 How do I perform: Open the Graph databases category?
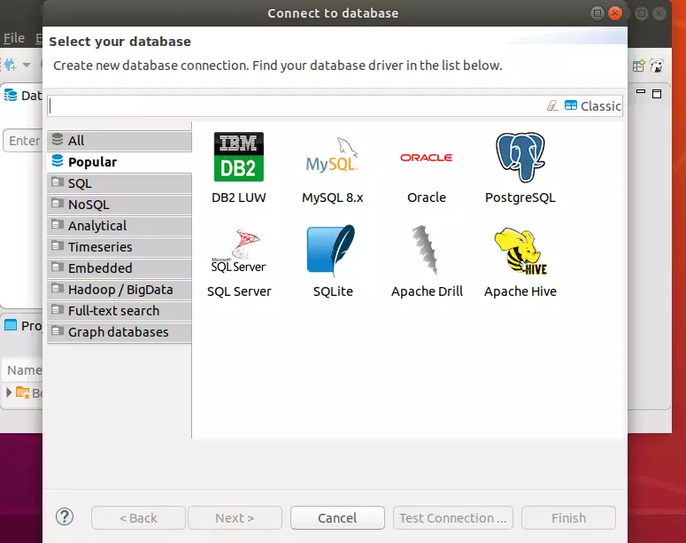[119, 332]
